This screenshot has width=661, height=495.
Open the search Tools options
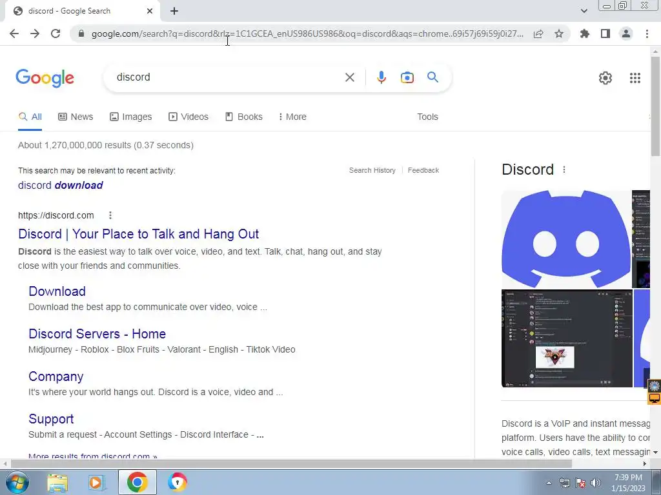pos(427,117)
